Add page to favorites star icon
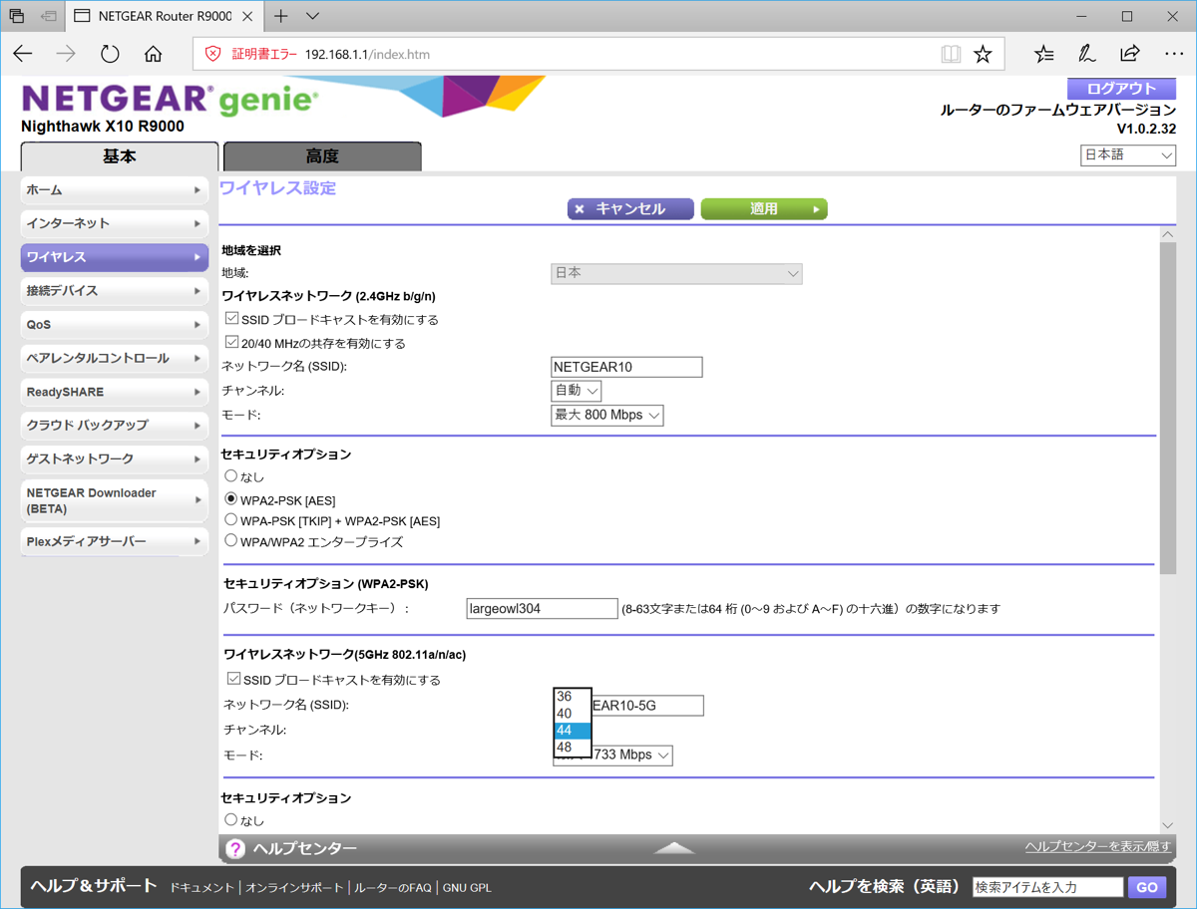 pyautogui.click(x=983, y=54)
